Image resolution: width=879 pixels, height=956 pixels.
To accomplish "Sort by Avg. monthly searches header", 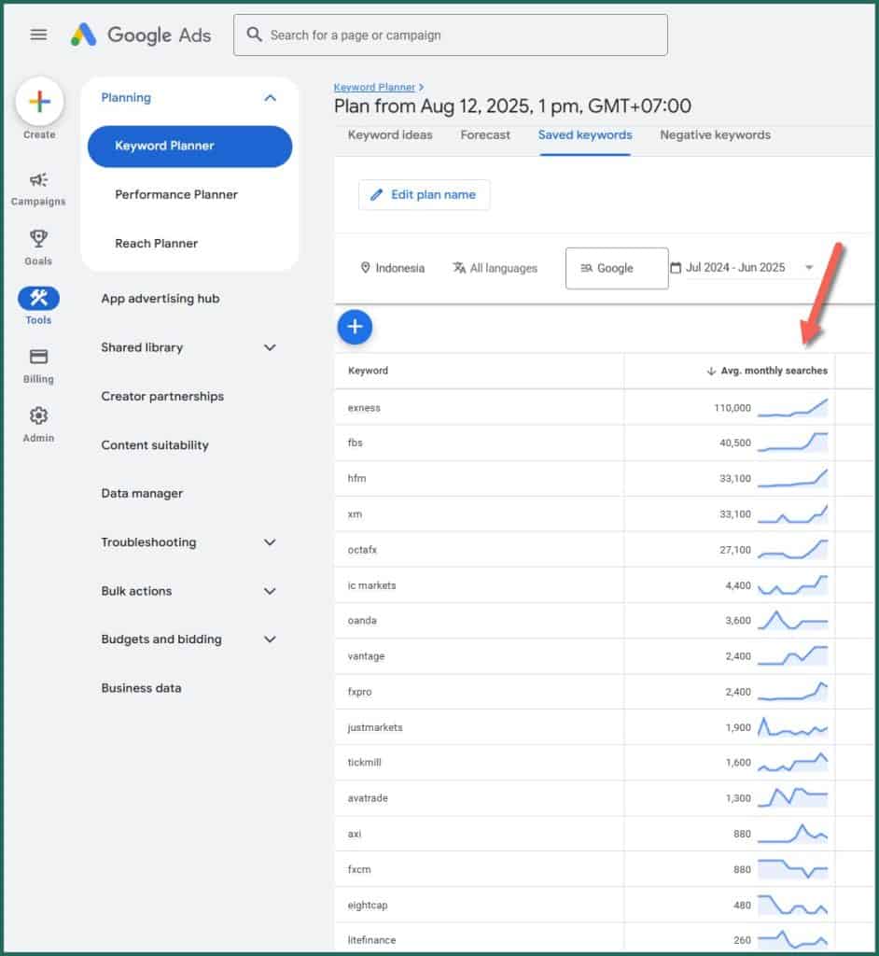I will pos(774,371).
